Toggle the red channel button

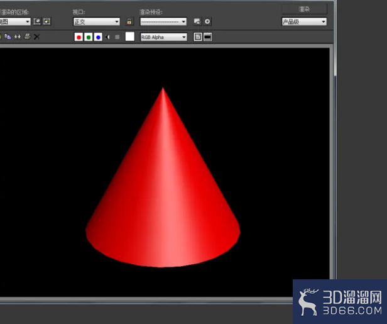[x=79, y=37]
